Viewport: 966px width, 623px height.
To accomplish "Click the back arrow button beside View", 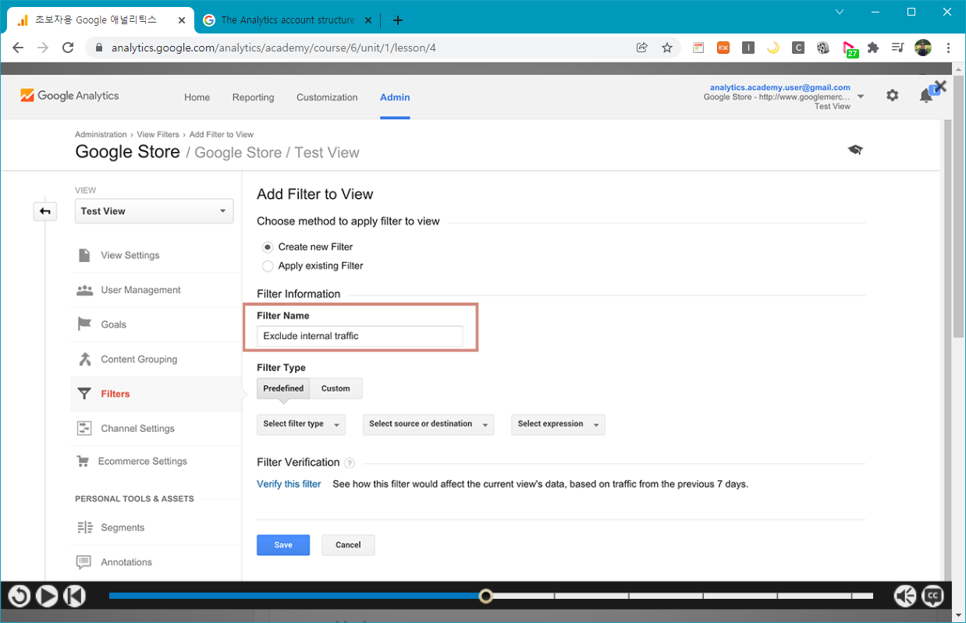I will (45, 211).
